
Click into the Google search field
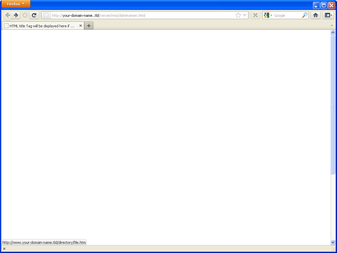[x=287, y=15]
